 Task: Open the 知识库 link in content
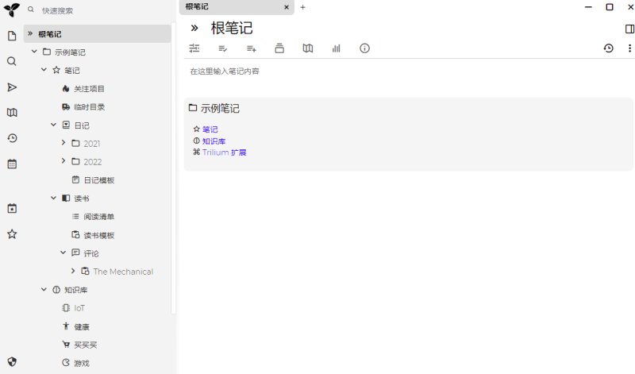point(214,141)
